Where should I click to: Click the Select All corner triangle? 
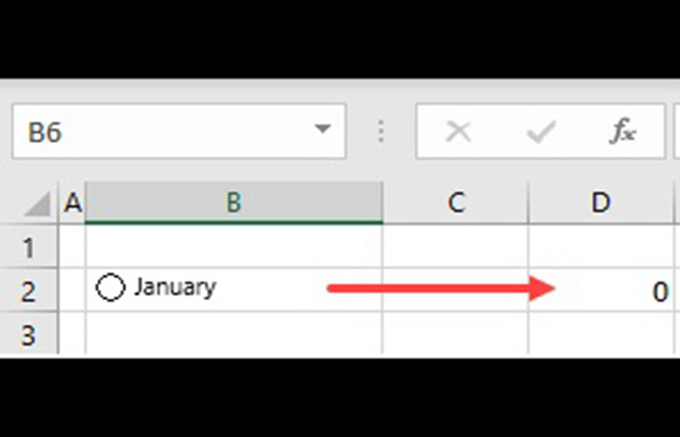36,203
